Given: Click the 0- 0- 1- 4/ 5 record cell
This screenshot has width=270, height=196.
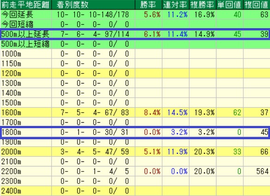Looking at the screenshot, I should tap(95, 172).
